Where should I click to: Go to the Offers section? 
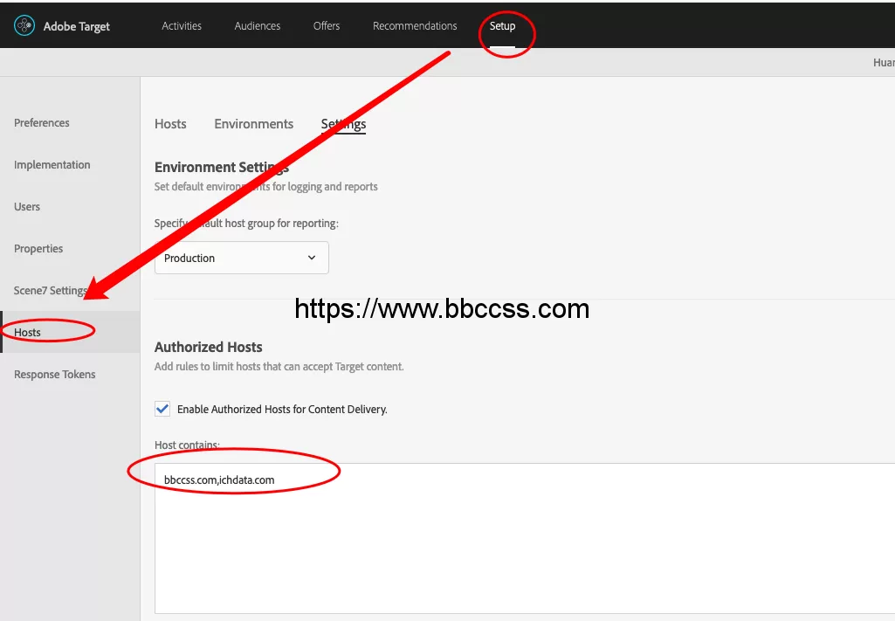coord(327,25)
